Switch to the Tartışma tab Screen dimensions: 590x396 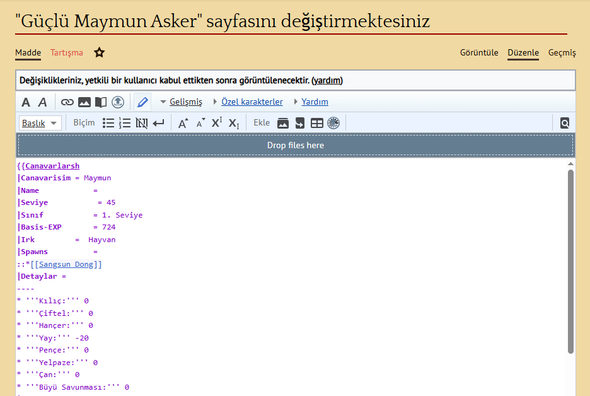67,53
